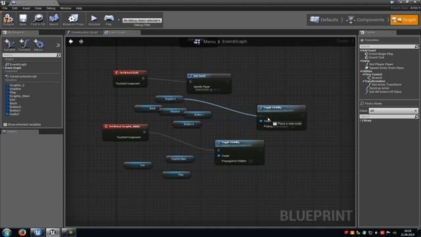Click the Menu breadcrumb in graph header
The height and width of the screenshot is (237, 421).
(x=209, y=41)
